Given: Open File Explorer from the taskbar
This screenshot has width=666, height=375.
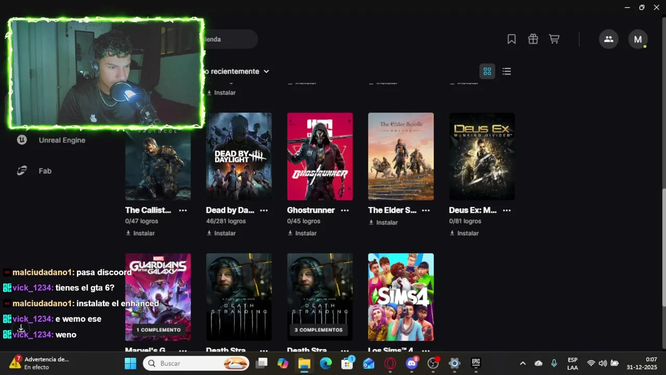Looking at the screenshot, I should tap(304, 363).
